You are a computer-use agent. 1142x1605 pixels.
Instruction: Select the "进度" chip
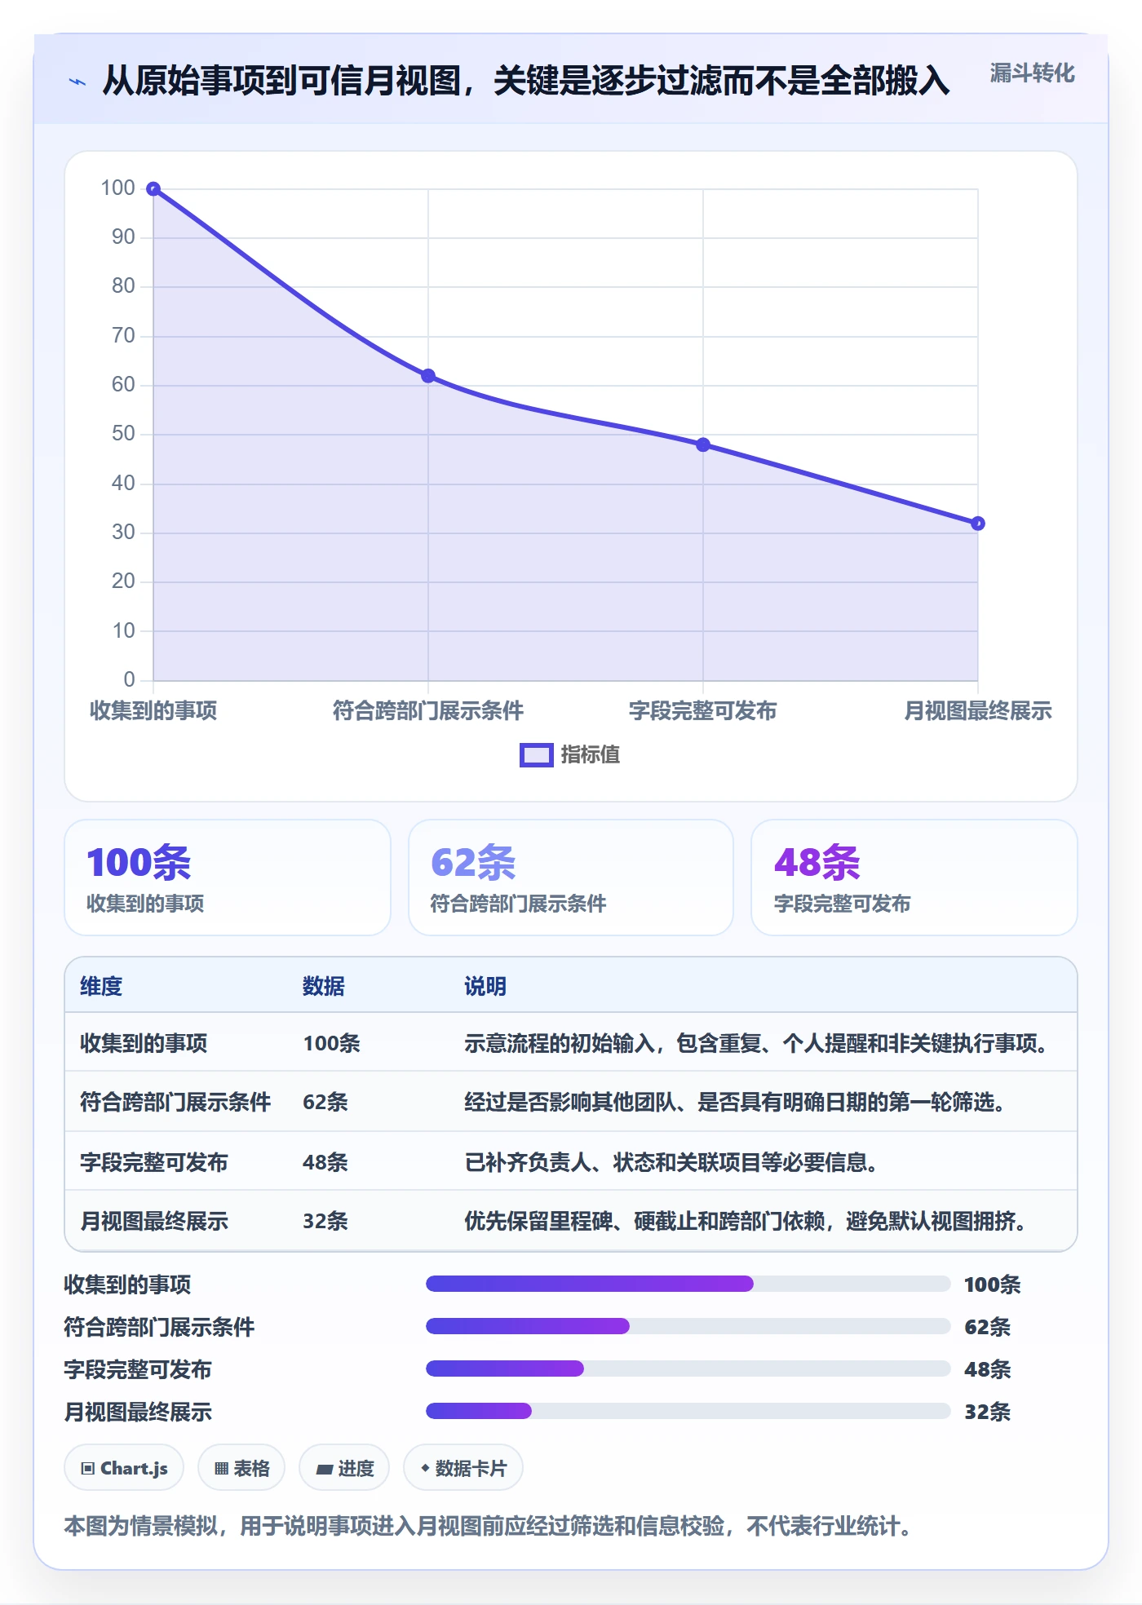click(x=344, y=1468)
